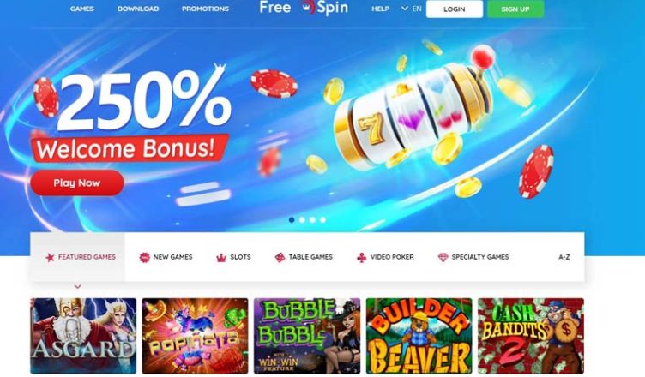Select the fourth carousel dot
The height and width of the screenshot is (377, 645).
click(322, 220)
